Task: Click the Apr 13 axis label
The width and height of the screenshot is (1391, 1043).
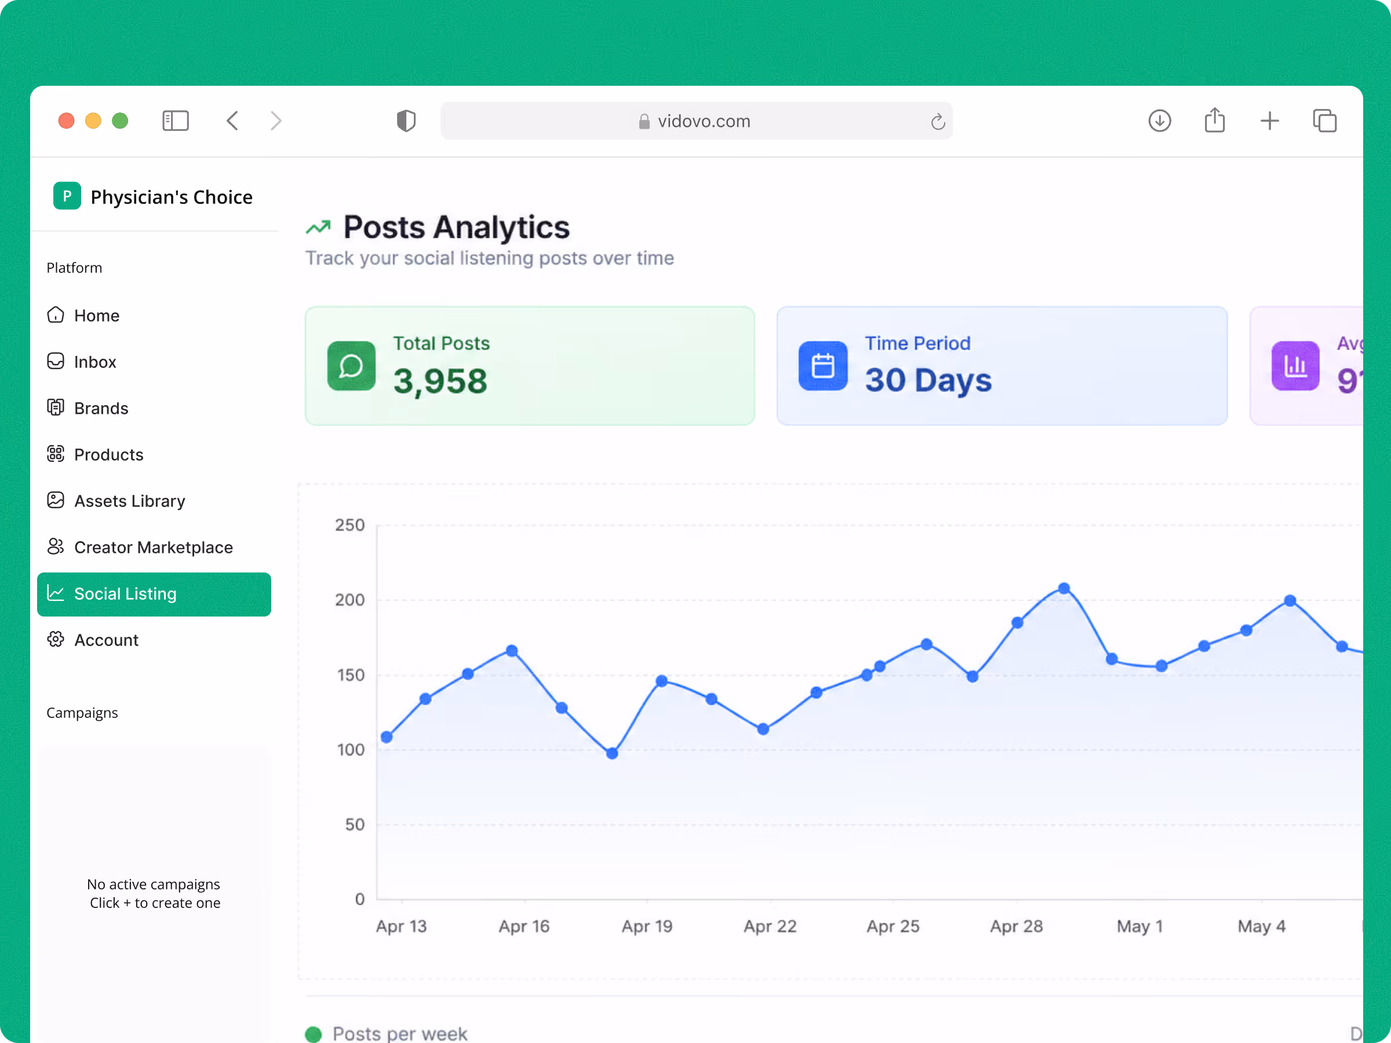Action: pos(401,926)
